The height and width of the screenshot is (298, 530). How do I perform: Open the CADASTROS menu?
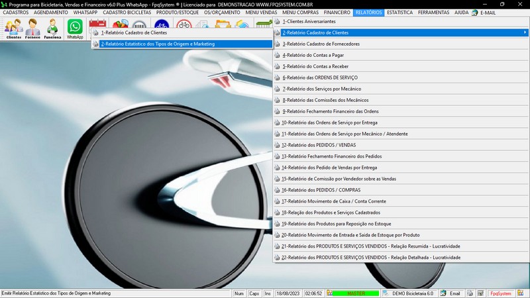pos(15,13)
